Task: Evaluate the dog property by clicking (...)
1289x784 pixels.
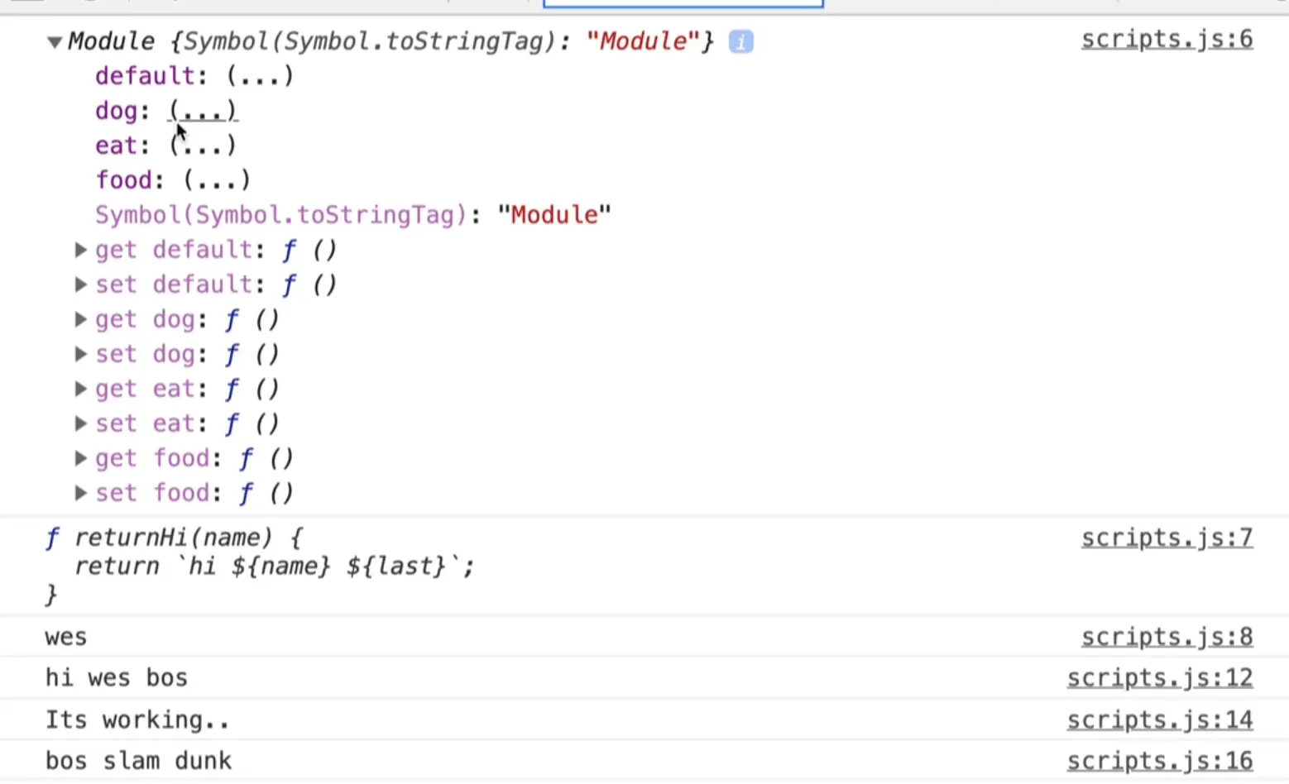Action: 202,110
